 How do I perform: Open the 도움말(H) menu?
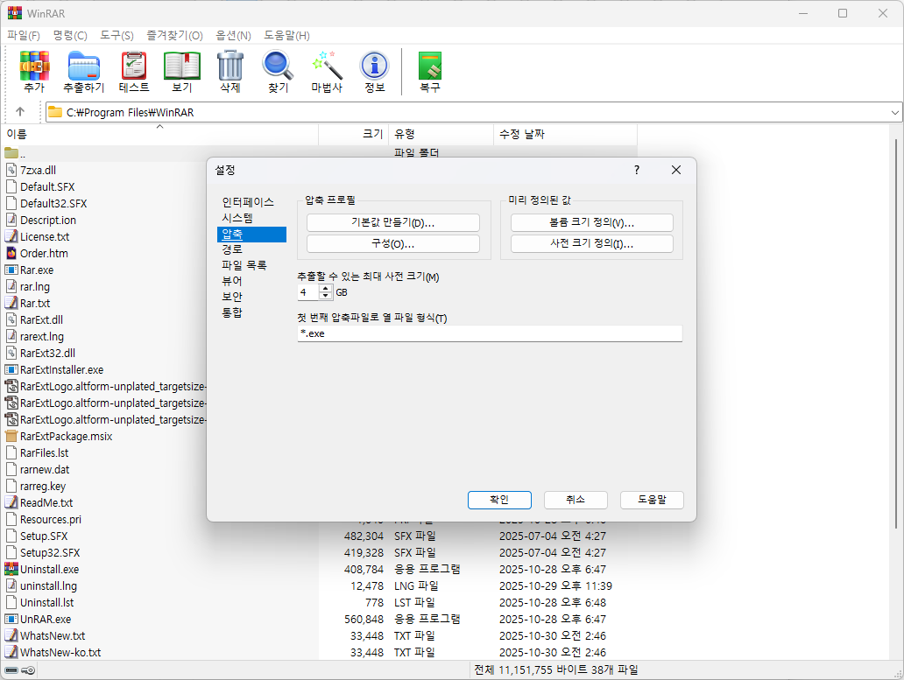[x=286, y=36]
